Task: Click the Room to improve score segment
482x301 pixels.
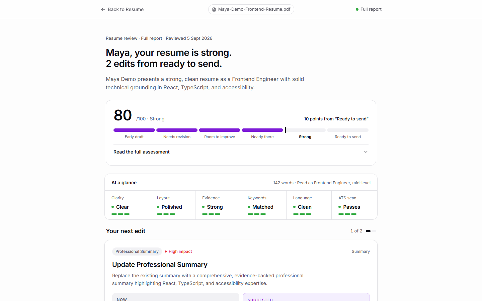Action: point(220,130)
